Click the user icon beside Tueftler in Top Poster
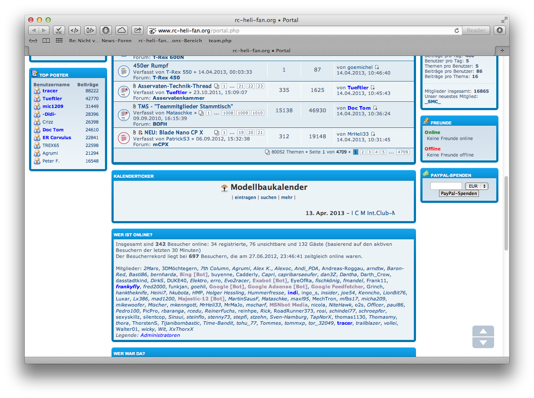534x398 pixels. [37, 98]
